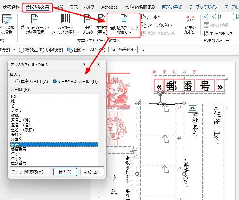Open フィールドの対応 in ribbon
The width and height of the screenshot is (239, 200).
tap(157, 25)
